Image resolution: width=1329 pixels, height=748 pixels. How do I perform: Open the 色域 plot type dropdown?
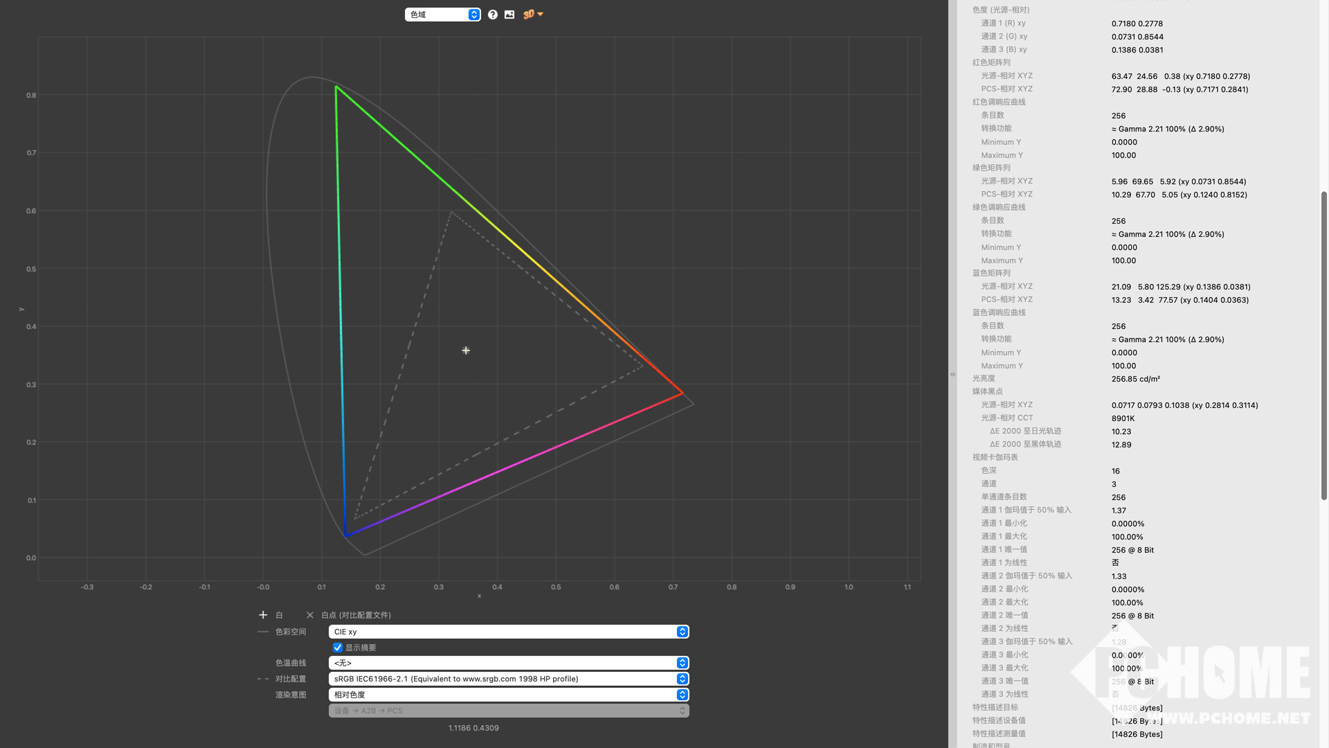(x=442, y=15)
